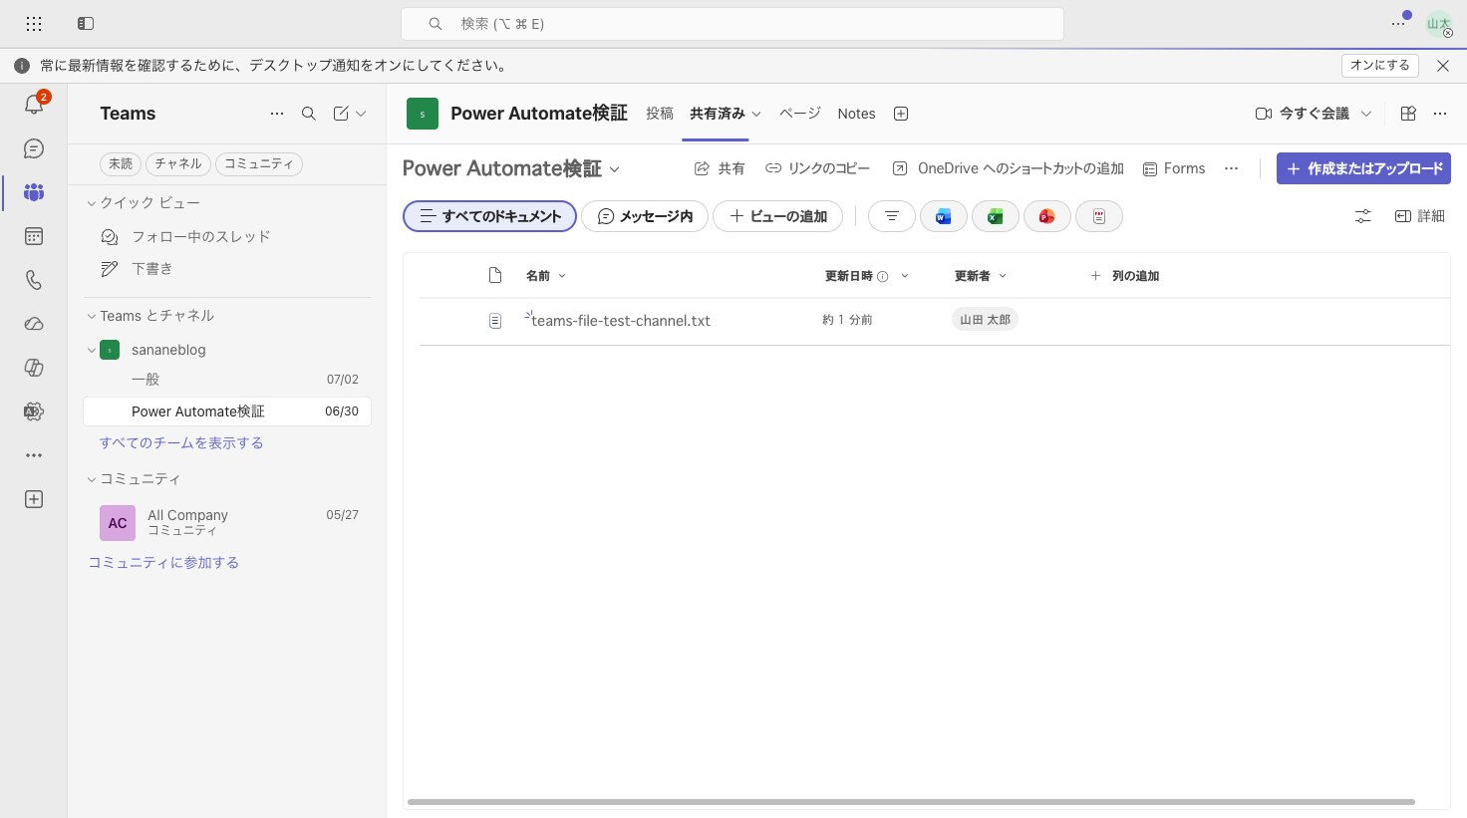The width and height of the screenshot is (1467, 818).
Task: Toggle the 未読 filter chip
Action: click(x=121, y=163)
